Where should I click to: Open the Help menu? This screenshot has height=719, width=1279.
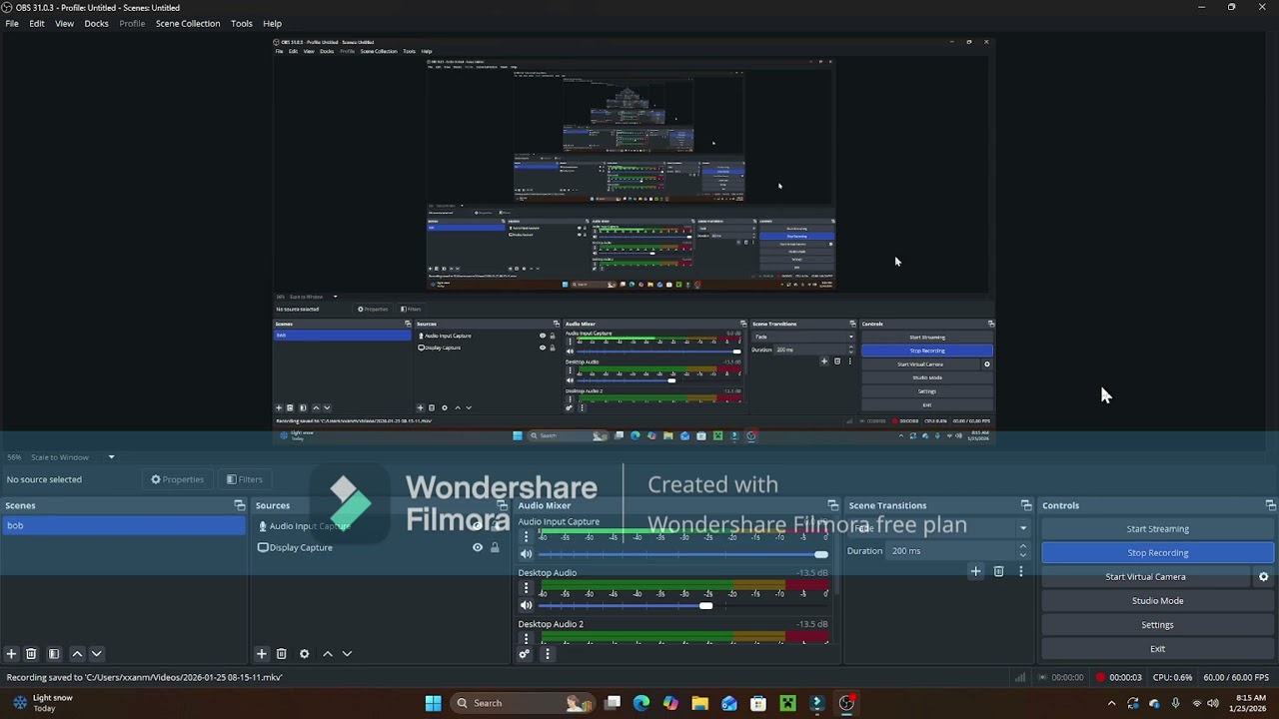pyautogui.click(x=272, y=23)
